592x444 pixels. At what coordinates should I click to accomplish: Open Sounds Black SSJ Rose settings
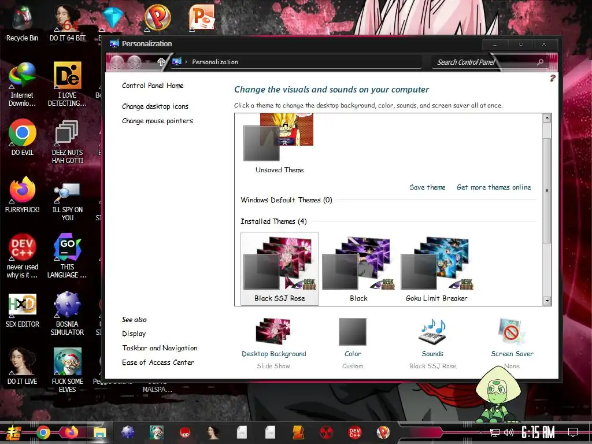(x=432, y=344)
